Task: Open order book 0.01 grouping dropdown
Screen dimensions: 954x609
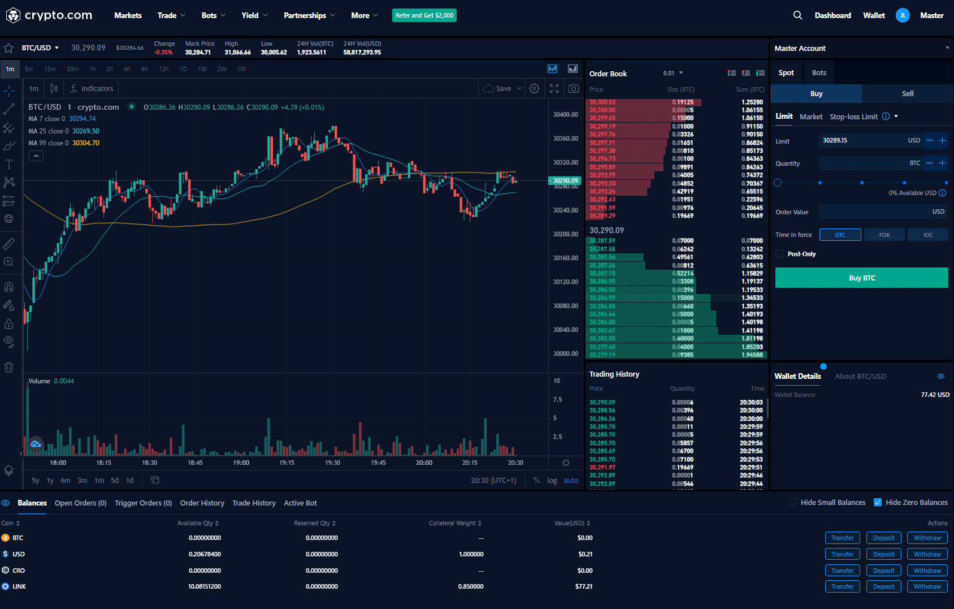Action: pyautogui.click(x=673, y=73)
